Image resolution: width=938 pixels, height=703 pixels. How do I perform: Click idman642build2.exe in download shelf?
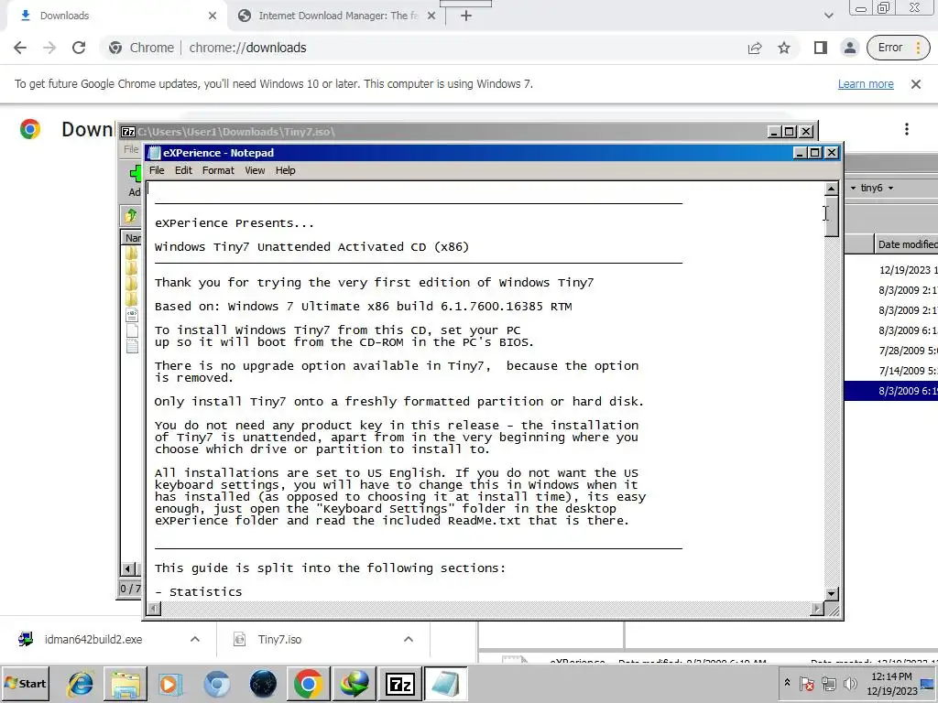click(x=93, y=639)
